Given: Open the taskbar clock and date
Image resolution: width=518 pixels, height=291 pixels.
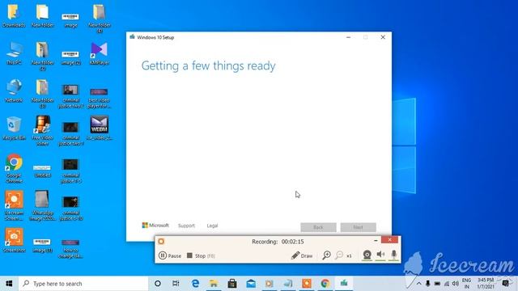Looking at the screenshot, I should pos(486,284).
